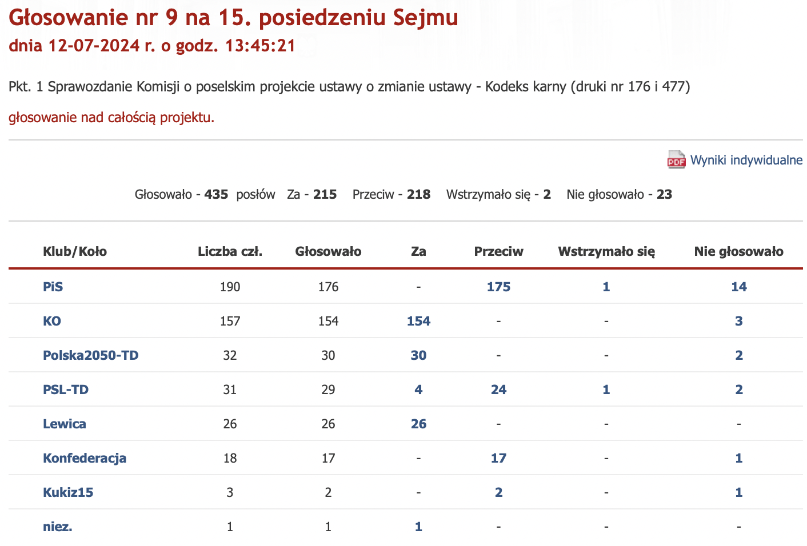
Task: View PiS 14 Nie głosowało entries
Action: 739,287
